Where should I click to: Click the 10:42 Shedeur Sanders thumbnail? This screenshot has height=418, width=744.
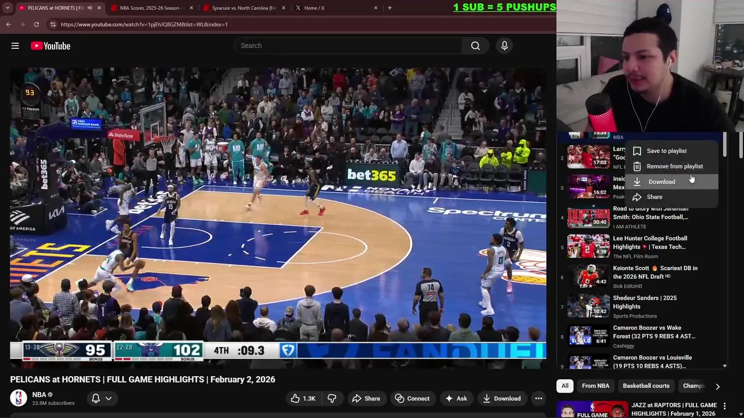[x=588, y=305]
